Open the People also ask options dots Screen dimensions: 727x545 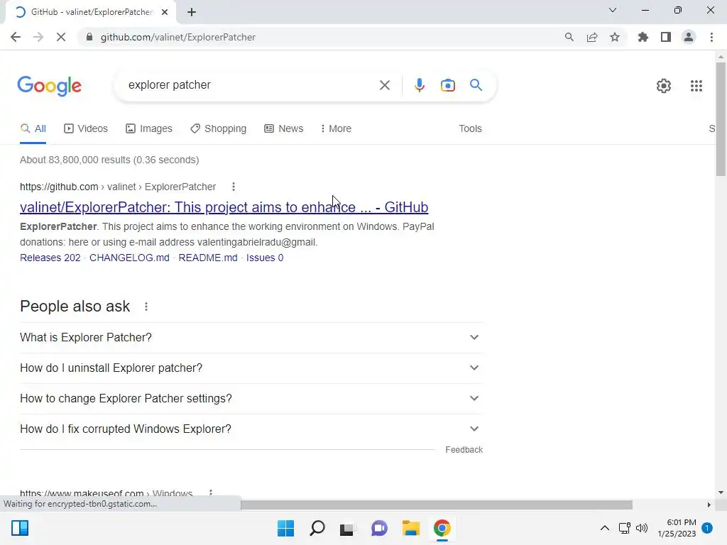(146, 307)
